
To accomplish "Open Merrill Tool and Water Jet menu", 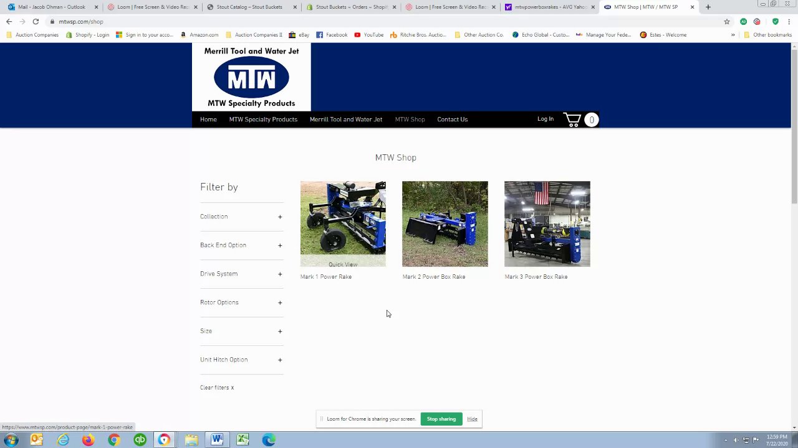I will pos(346,119).
